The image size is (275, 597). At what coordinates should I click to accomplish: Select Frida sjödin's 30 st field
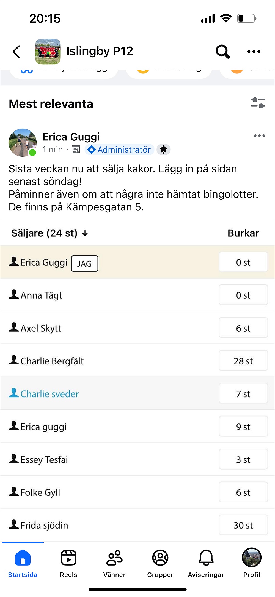[x=243, y=525]
